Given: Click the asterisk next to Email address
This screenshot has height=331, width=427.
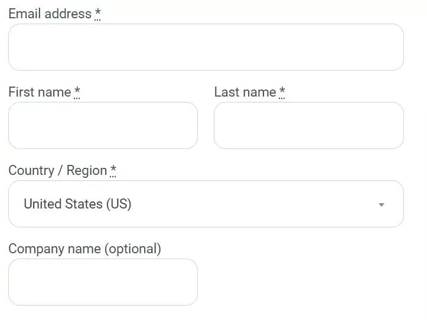Looking at the screenshot, I should point(98,14).
